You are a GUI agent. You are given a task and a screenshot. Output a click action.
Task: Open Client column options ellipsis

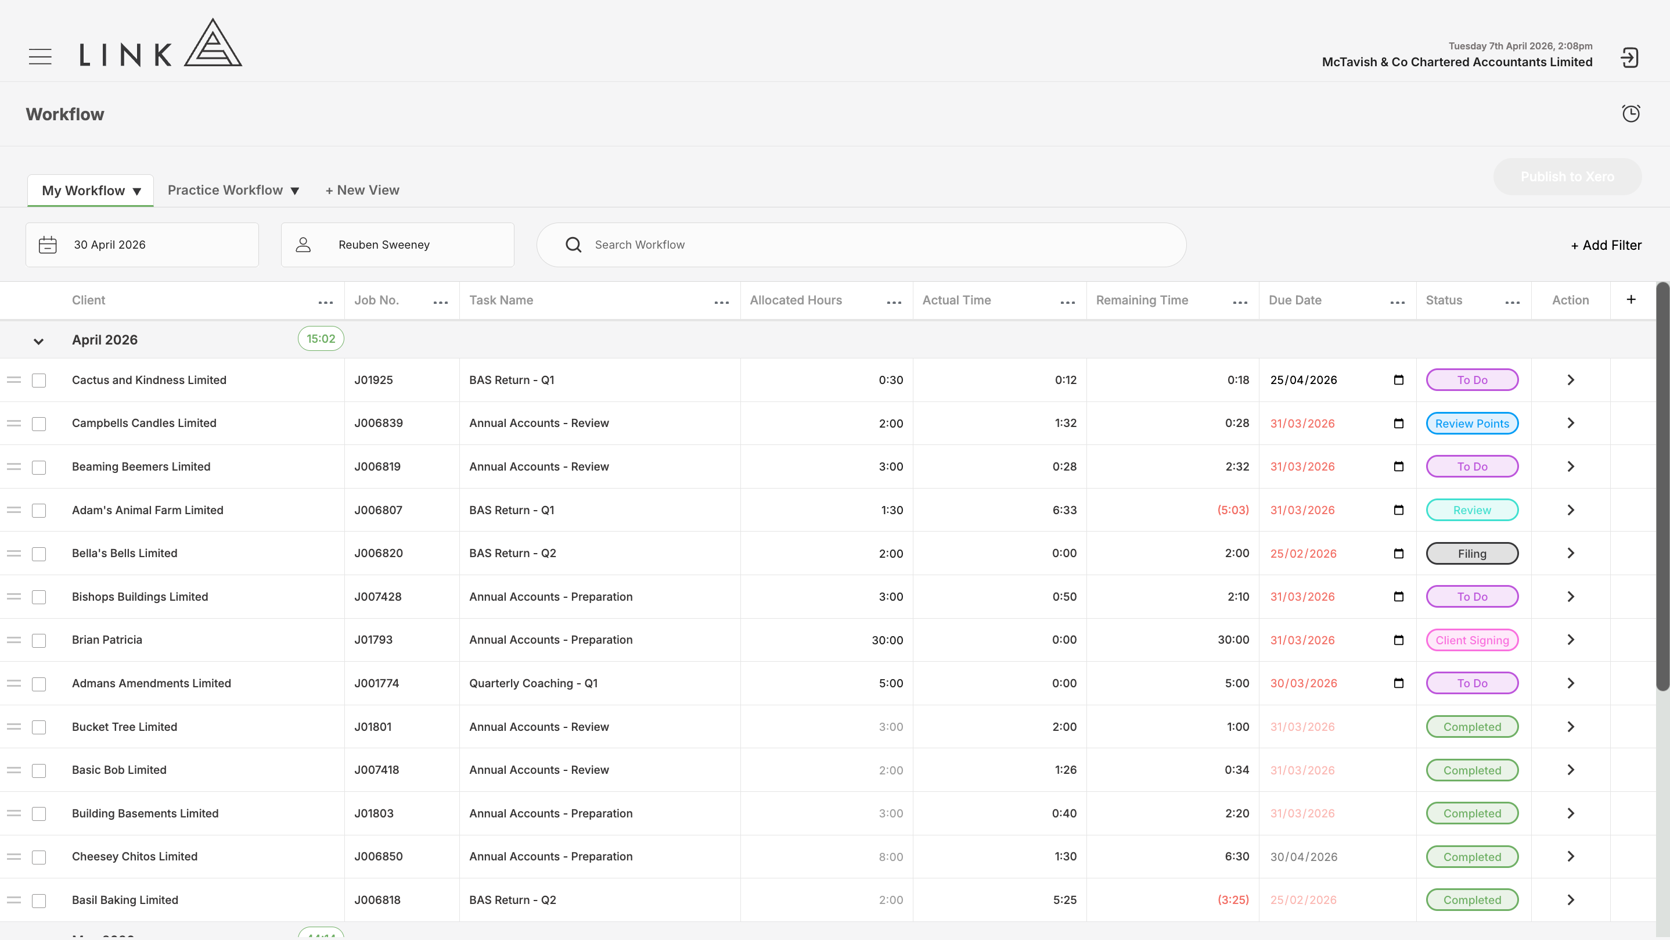pos(325,302)
